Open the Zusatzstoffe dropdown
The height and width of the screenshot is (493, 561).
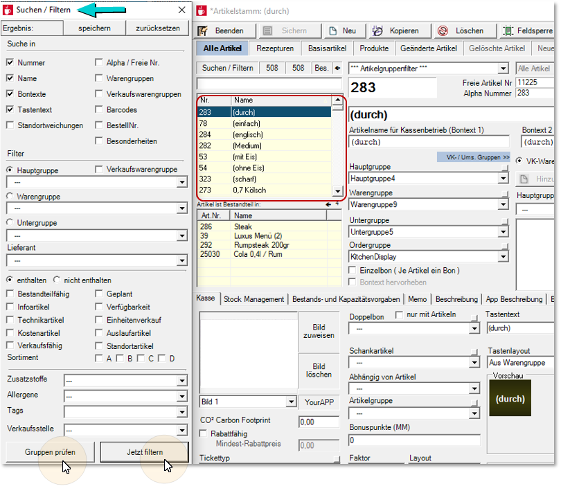tap(182, 381)
